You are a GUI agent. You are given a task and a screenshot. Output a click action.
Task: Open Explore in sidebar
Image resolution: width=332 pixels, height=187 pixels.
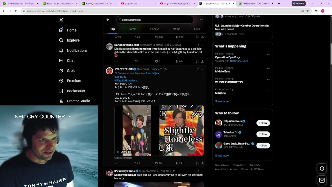click(x=69, y=40)
